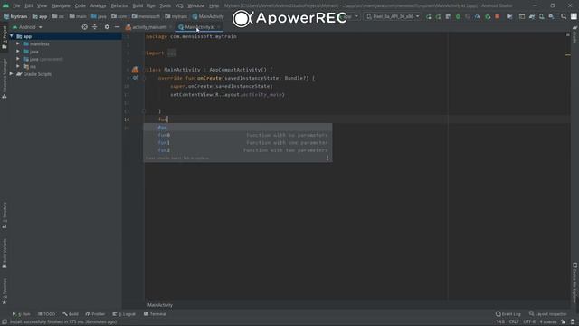Viewport: 579px width, 326px height.
Task: Click the Apply Code Changes icon
Action: coord(448,16)
